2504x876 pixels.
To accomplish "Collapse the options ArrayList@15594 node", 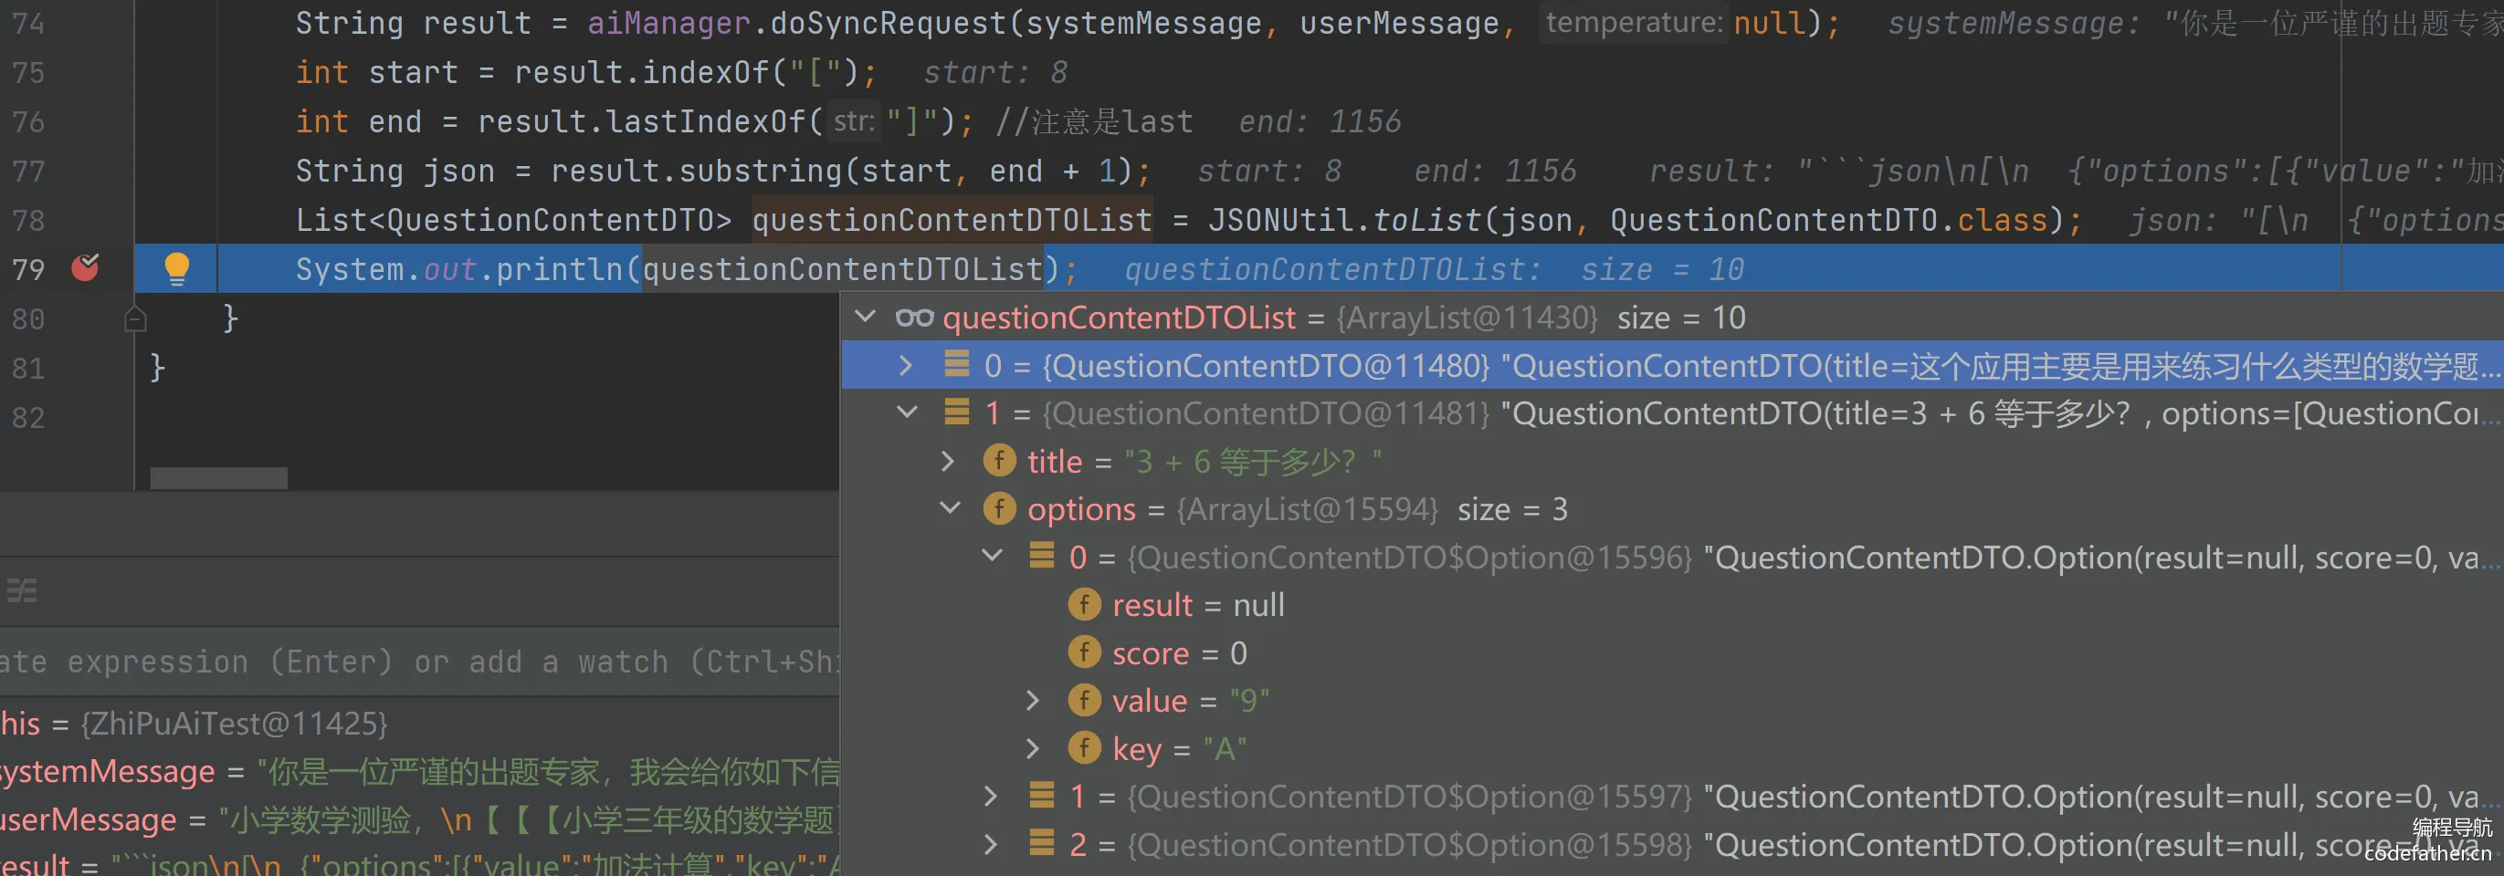I will click(950, 508).
